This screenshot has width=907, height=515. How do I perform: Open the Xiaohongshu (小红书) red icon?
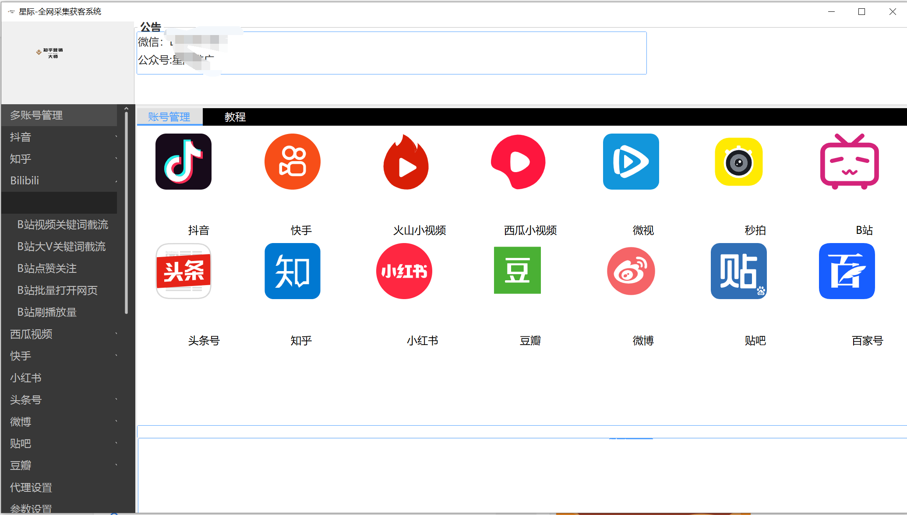404,271
